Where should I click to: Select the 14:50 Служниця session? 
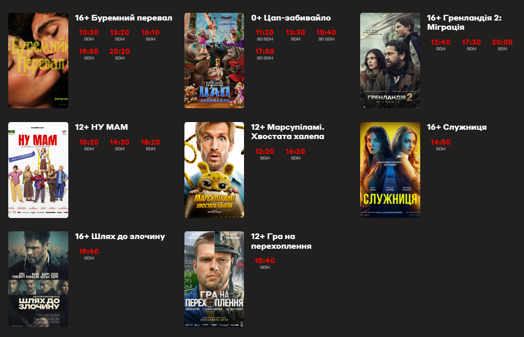coord(440,145)
